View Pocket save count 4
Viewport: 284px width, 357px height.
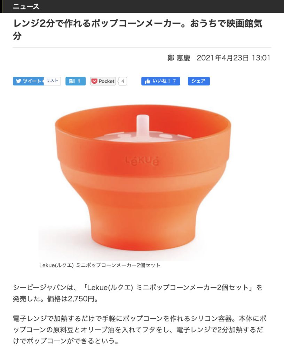click(123, 81)
